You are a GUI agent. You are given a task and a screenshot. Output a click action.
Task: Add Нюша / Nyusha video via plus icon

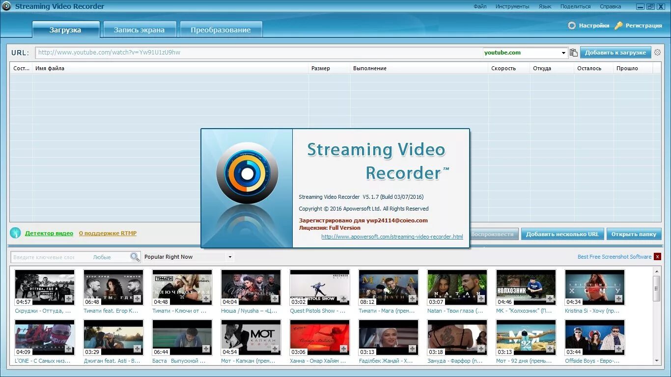tap(275, 298)
